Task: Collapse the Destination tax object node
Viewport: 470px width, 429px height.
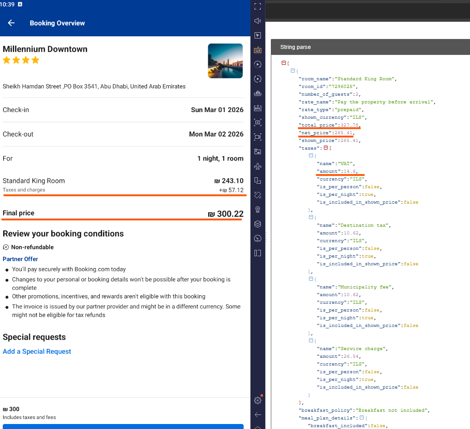Action: pos(311,217)
